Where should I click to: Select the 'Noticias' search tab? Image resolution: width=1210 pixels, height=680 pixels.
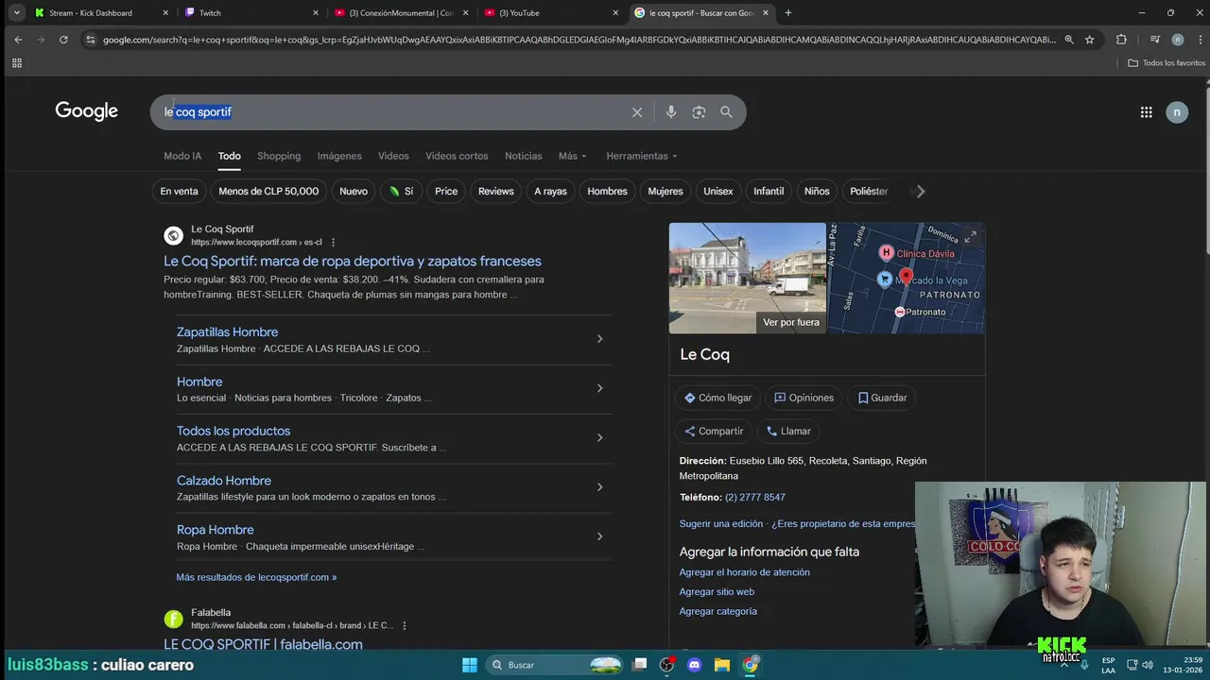[x=524, y=156]
